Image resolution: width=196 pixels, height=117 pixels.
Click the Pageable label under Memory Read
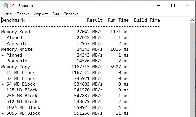(17, 44)
